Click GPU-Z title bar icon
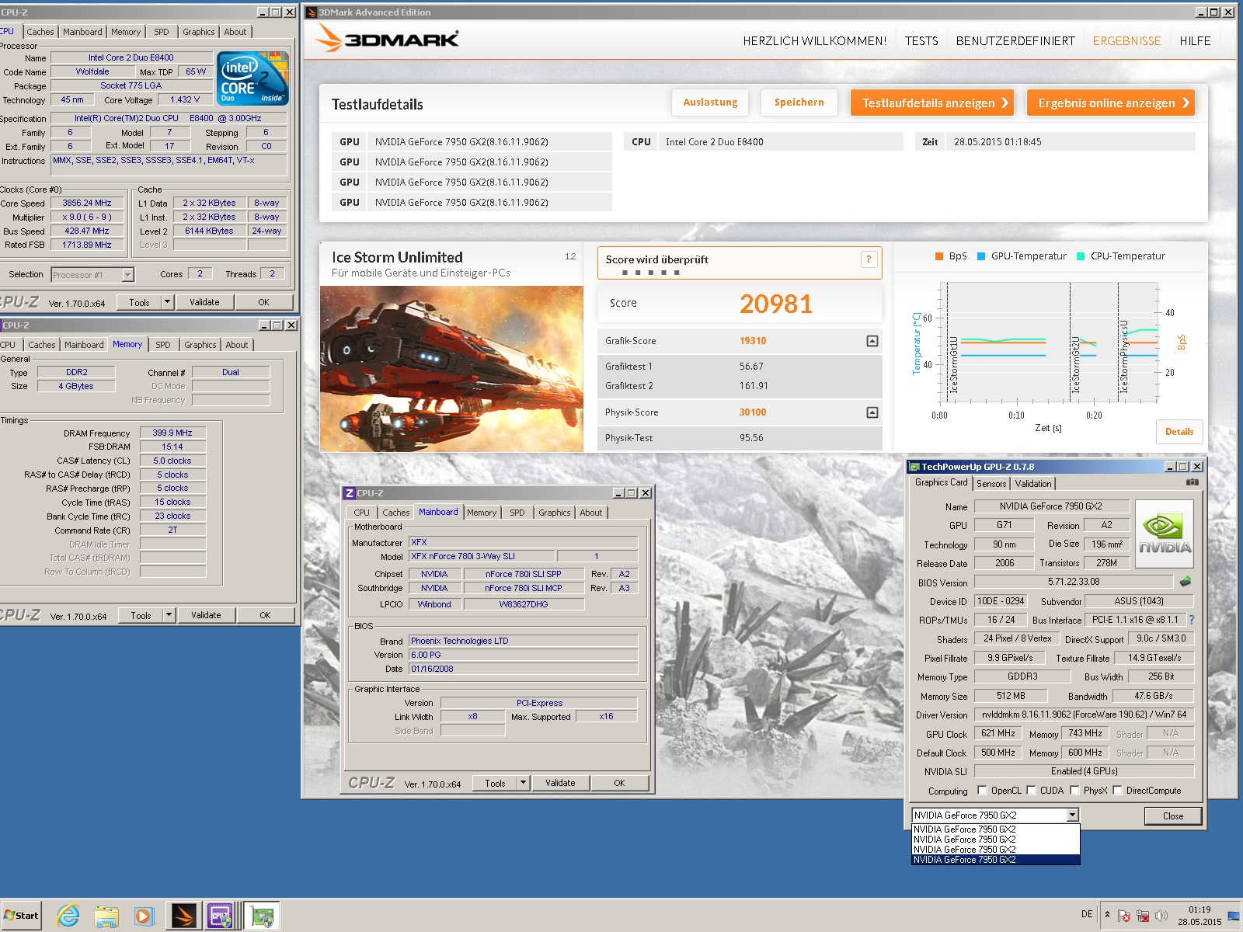 click(x=915, y=467)
